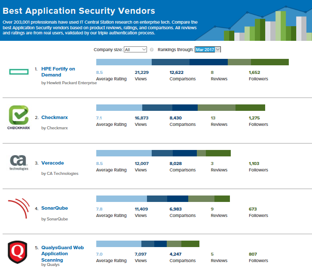Click the Hewlett Packard Enterprise logo

[19, 72]
